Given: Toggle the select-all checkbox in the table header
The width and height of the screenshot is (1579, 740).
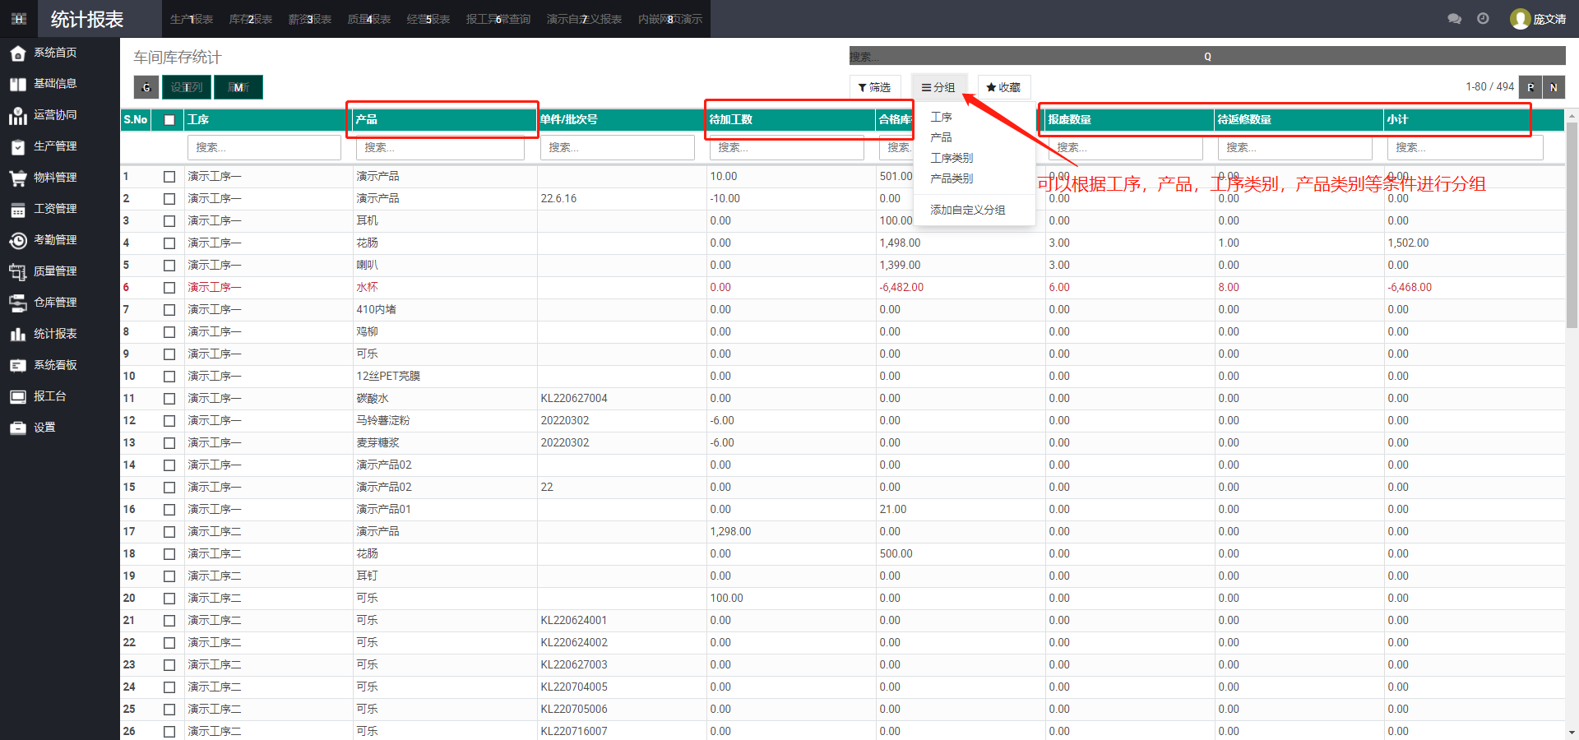Looking at the screenshot, I should pos(169,120).
